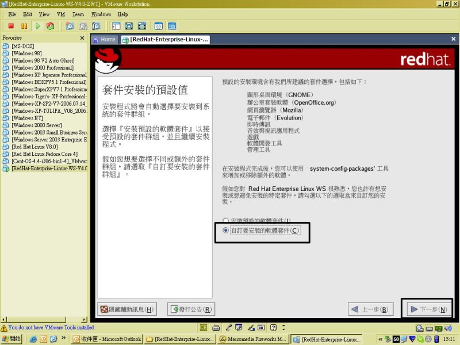The image size is (460, 345).
Task: Click the VMware Tools warning icon in status bar
Action: pyautogui.click(x=4, y=328)
